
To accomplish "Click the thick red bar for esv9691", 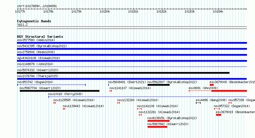I will click(229, 91).
